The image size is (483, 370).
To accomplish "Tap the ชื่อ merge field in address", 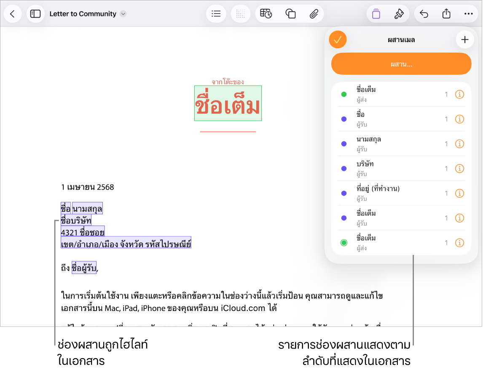I will pos(66,209).
